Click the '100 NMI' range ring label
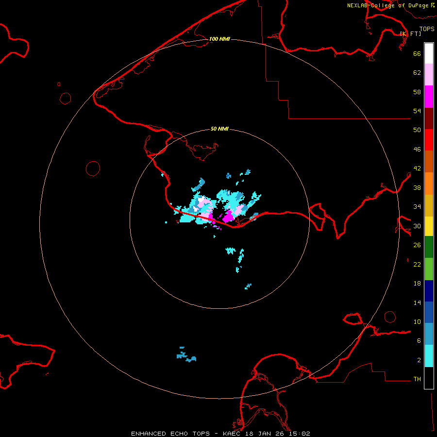This screenshot has width=437, height=437. (x=219, y=39)
